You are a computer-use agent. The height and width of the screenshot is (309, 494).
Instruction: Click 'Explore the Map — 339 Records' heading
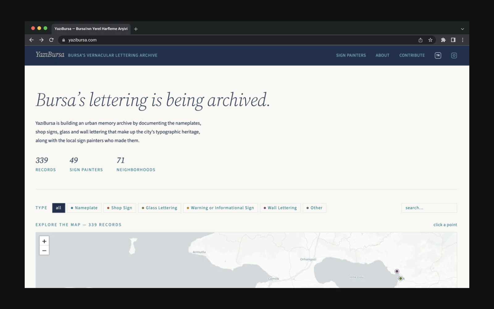78,225
